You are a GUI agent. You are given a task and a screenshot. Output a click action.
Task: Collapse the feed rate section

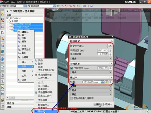pyautogui.click(x=112, y=77)
